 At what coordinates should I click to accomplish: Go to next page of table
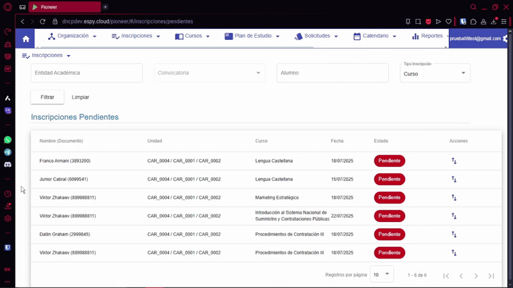point(476,276)
